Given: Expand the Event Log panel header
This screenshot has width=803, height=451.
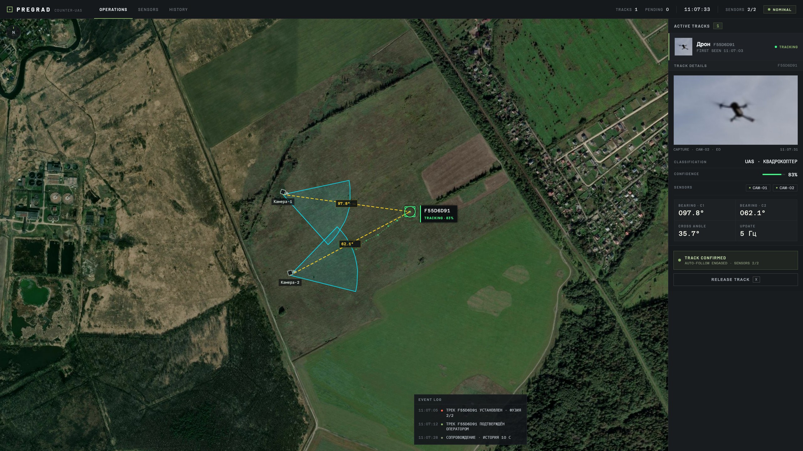Looking at the screenshot, I should (x=470, y=400).
